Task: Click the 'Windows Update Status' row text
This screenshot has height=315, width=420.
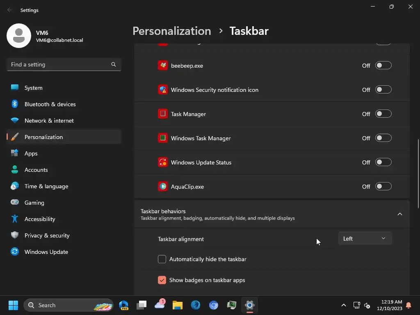Action: [201, 162]
